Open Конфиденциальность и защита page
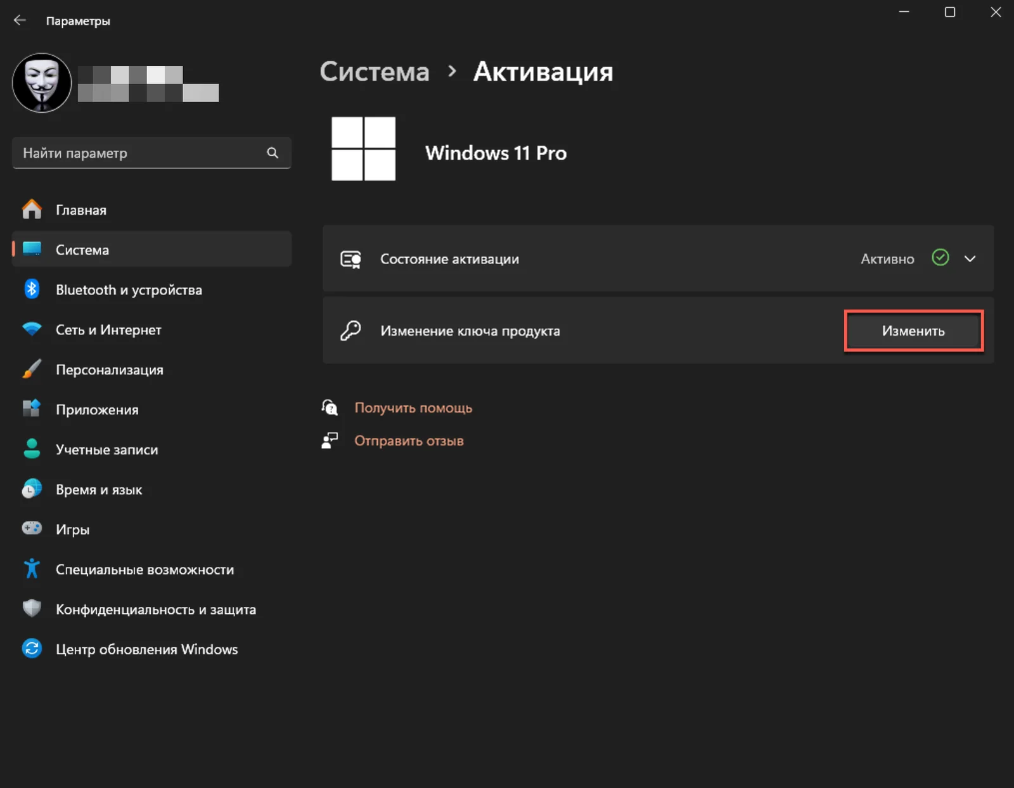Viewport: 1014px width, 788px height. pos(151,609)
